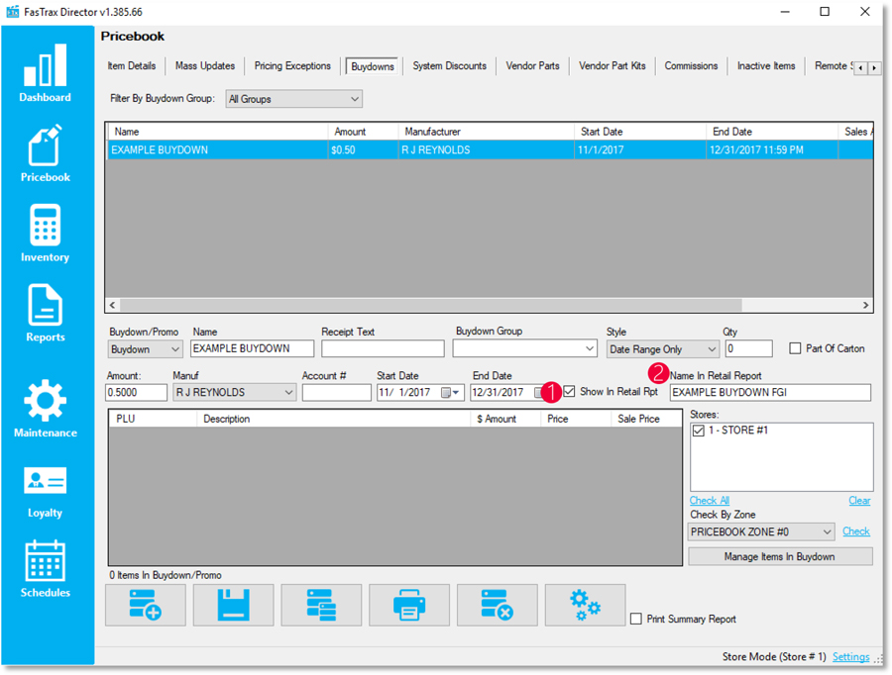Open the Loyalty card section
The height and width of the screenshot is (675, 892).
click(x=45, y=492)
